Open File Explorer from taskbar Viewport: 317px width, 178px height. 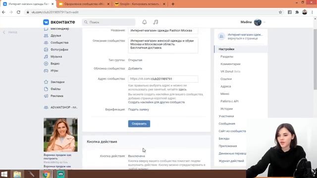point(17,174)
